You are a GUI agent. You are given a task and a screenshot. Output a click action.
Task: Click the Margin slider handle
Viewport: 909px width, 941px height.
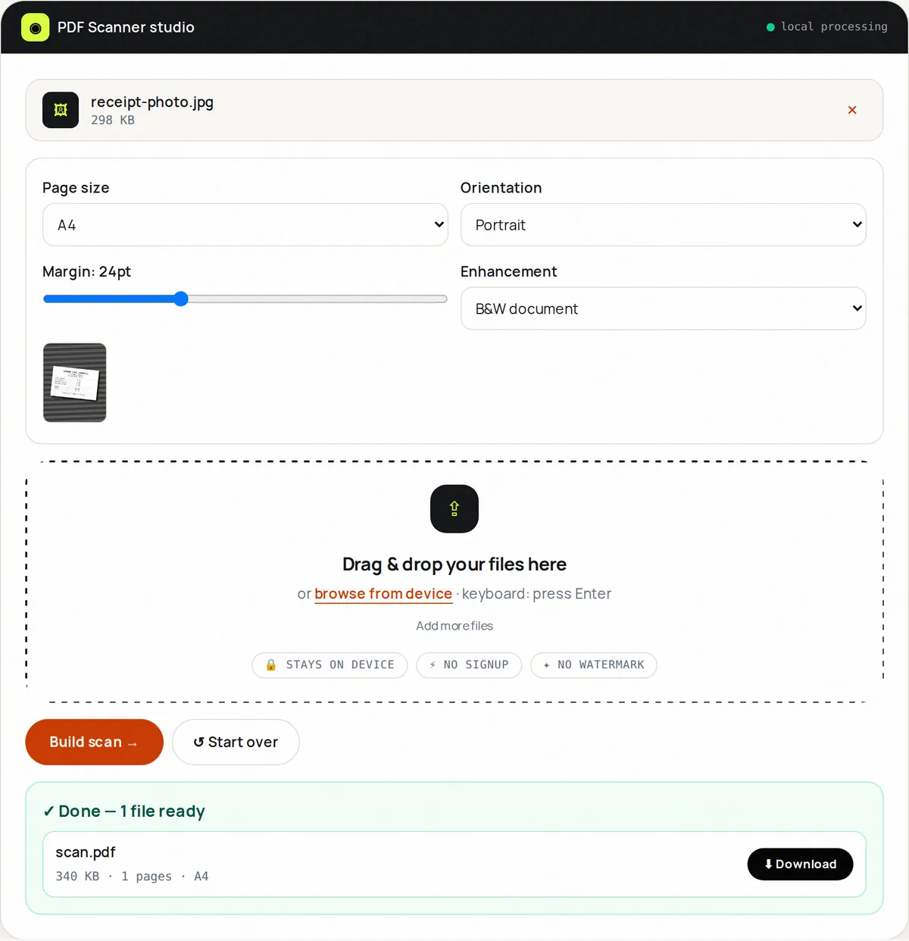180,299
